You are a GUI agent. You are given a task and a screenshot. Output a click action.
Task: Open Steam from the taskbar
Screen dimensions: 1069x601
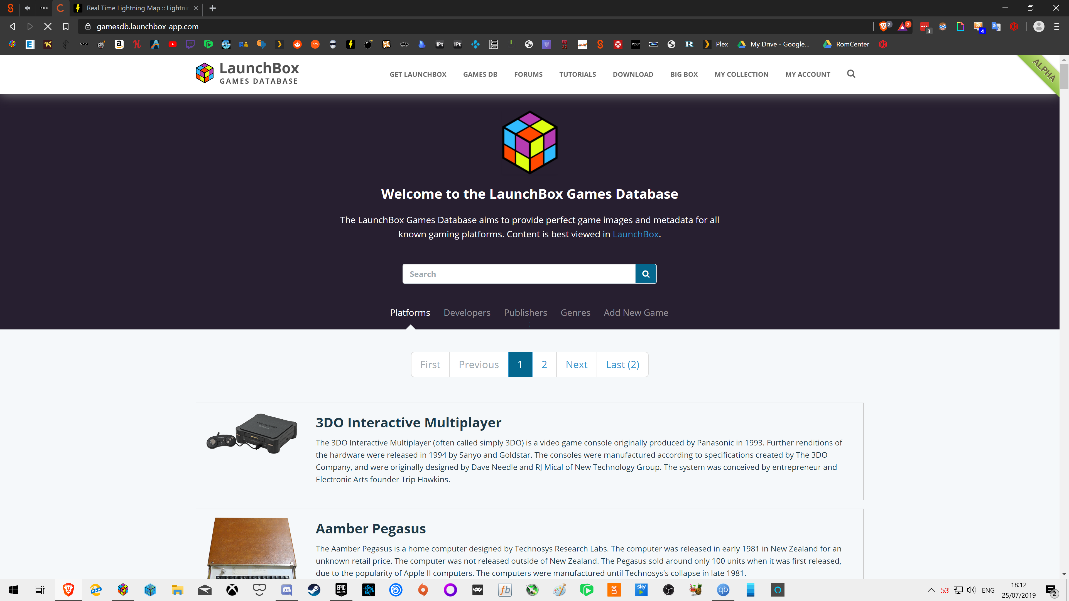tap(314, 590)
